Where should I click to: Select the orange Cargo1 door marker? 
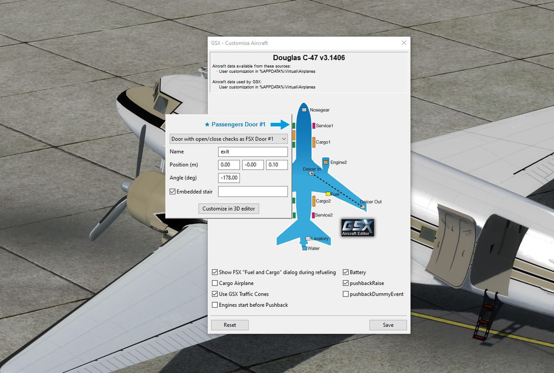314,142
